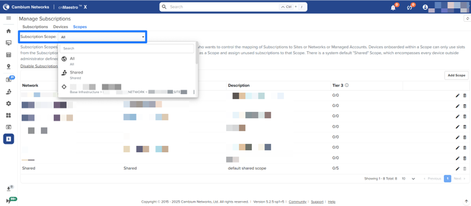471x206 pixels.
Task: Click the notifications bell icon
Action: (x=393, y=8)
